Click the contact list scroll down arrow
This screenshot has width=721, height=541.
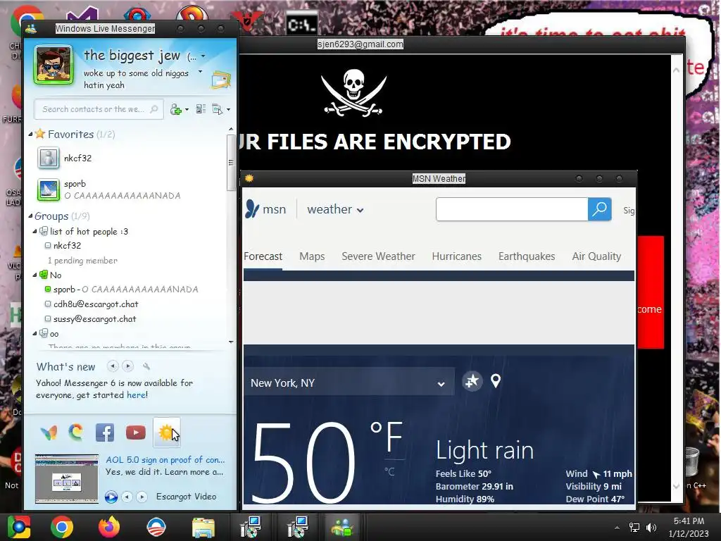[231, 342]
